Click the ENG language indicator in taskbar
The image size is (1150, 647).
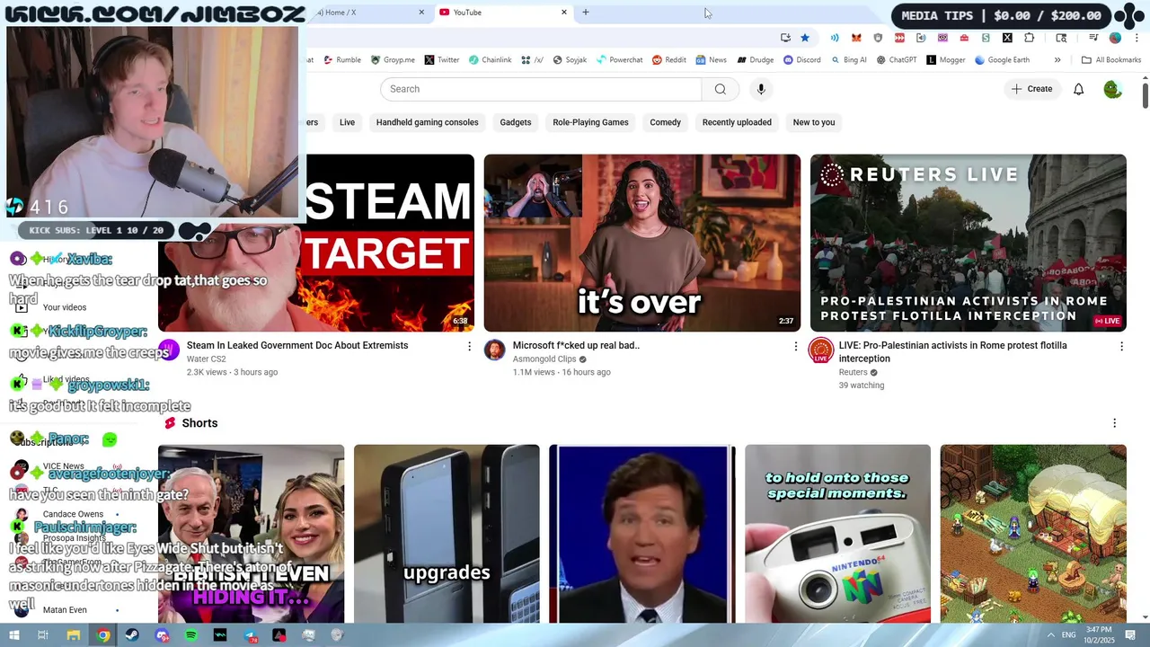pyautogui.click(x=1068, y=635)
